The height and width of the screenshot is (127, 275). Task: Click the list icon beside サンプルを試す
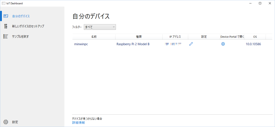click(x=6, y=37)
